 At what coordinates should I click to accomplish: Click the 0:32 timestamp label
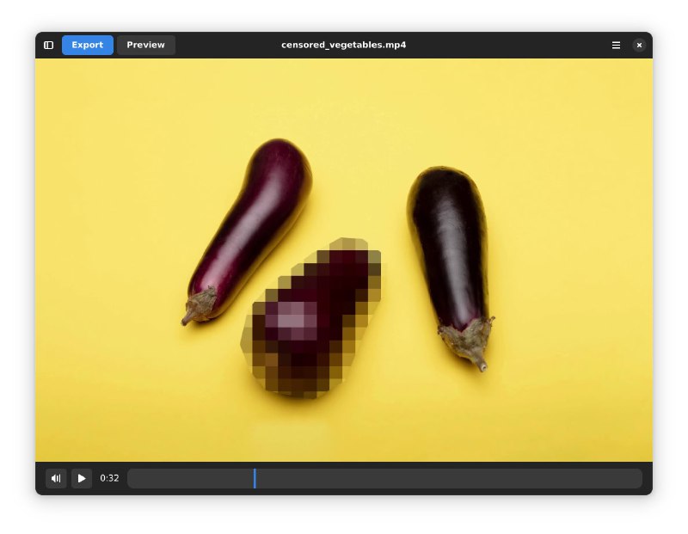(109, 478)
